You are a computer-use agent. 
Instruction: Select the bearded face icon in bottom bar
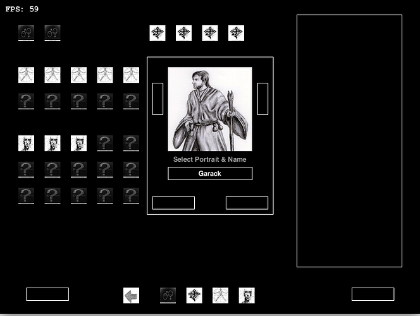pos(247,295)
